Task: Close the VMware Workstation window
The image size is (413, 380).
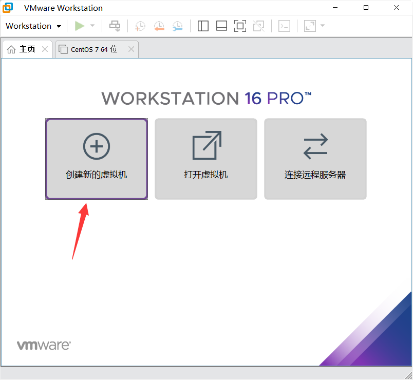Action: point(396,8)
